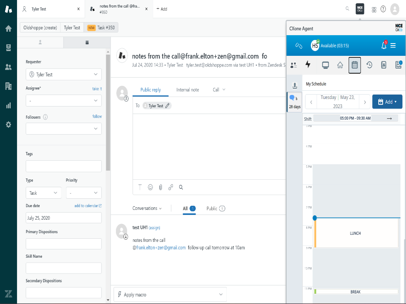The image size is (406, 304).
Task: Open Zendesk reporting from the sidebar
Action: (8, 105)
